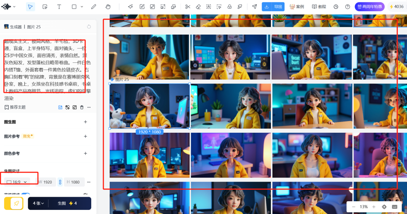Select the thumbnail with white rabbit toy
The image size is (407, 214).
[150, 106]
